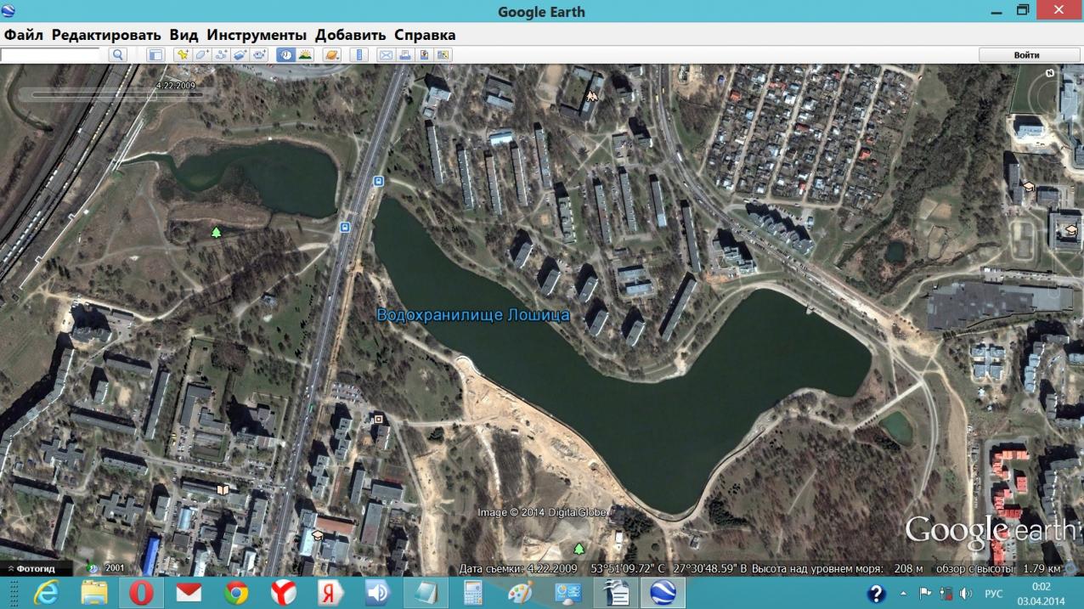Expand the Фотогид tour guide panel
The height and width of the screenshot is (609, 1084).
[32, 568]
